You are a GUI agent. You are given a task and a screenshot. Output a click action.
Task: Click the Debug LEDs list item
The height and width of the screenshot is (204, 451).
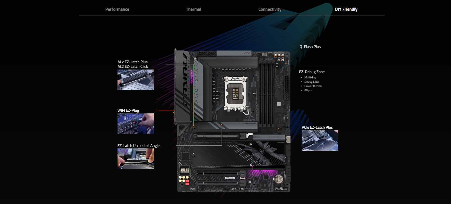point(312,82)
